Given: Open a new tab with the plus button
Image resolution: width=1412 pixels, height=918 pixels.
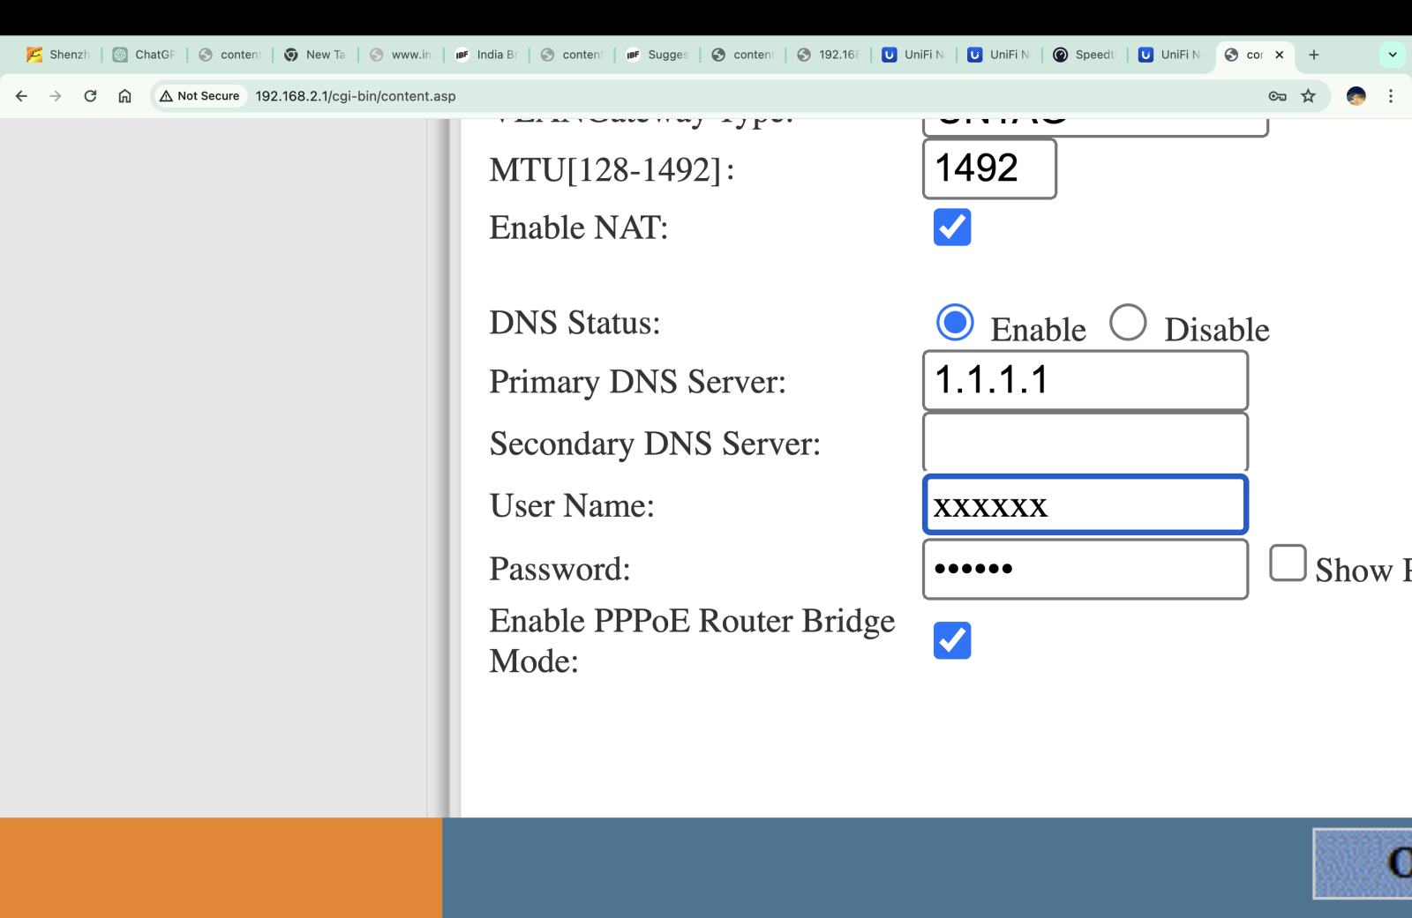Looking at the screenshot, I should 1313,55.
